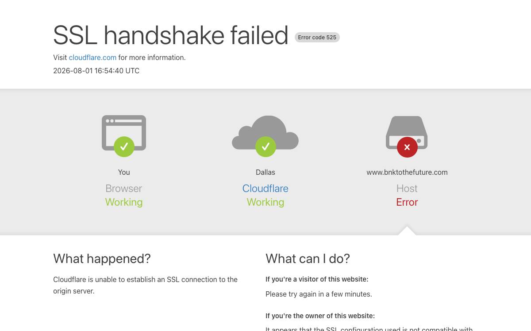Click the What happened? heading
The width and height of the screenshot is (531, 331).
(x=102, y=259)
